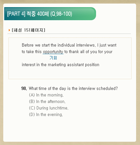Select answer (D) In the evening
Viewport: 140px width, 145px height.
[46, 115]
